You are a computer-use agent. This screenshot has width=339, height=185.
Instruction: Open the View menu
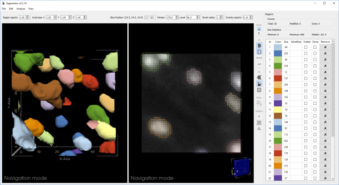(31, 9)
